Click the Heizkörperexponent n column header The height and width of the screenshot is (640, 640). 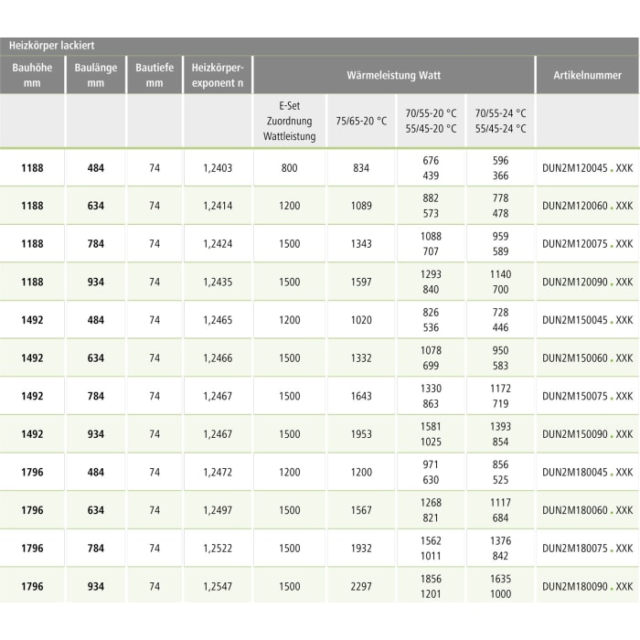[x=218, y=75]
